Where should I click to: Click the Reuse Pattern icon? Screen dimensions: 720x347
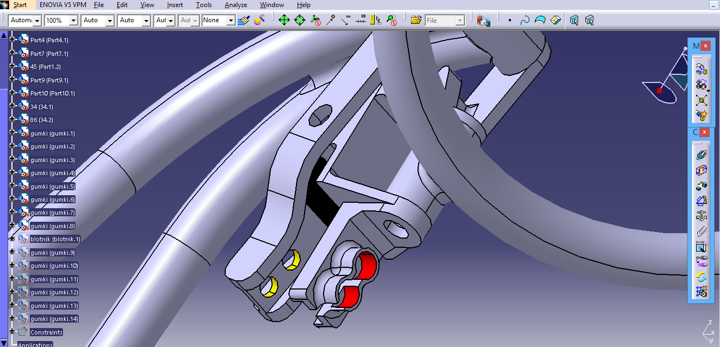pyautogui.click(x=701, y=292)
